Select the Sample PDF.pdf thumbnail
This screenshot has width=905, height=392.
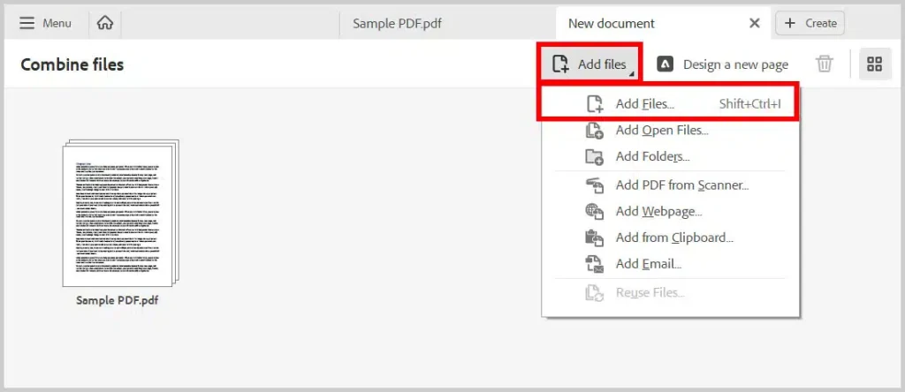click(x=120, y=213)
